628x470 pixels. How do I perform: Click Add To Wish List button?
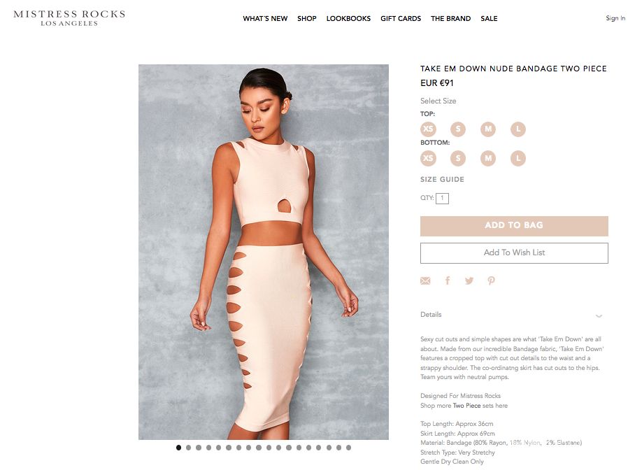(514, 252)
